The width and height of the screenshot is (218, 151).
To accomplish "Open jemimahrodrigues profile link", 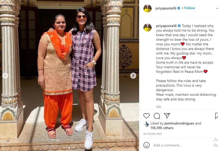I will [179, 123].
